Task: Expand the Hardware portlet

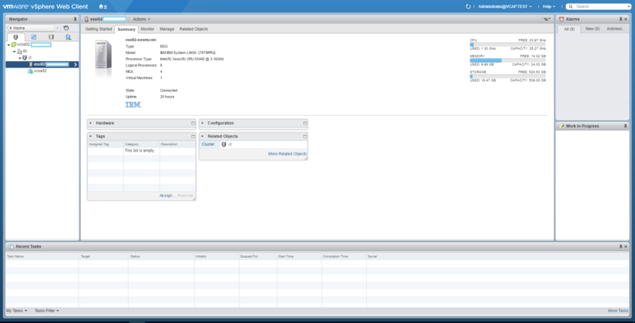Action: click(90, 123)
